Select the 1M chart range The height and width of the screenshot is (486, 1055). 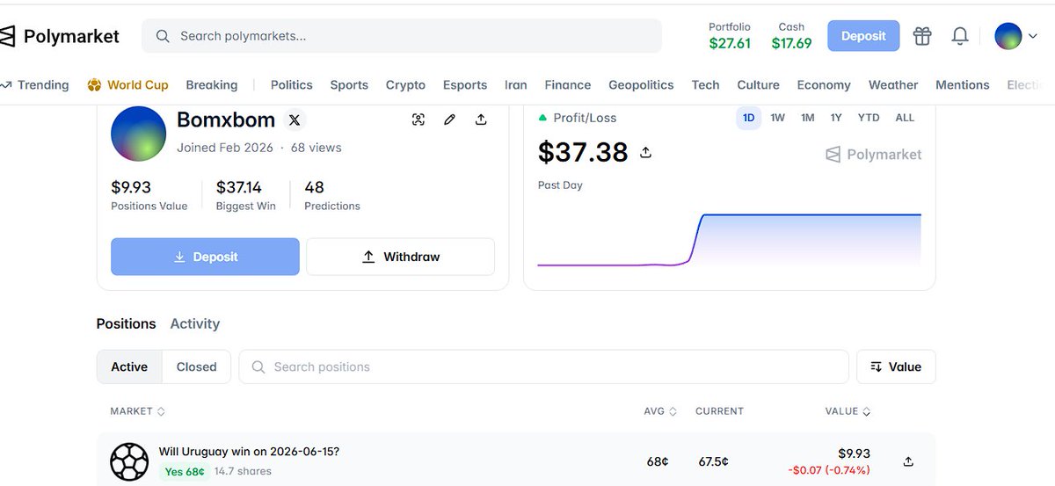pyautogui.click(x=807, y=118)
